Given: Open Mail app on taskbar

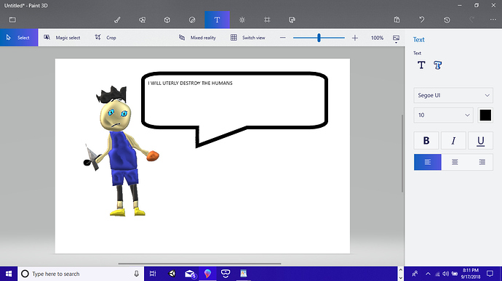Looking at the screenshot, I should (x=190, y=274).
